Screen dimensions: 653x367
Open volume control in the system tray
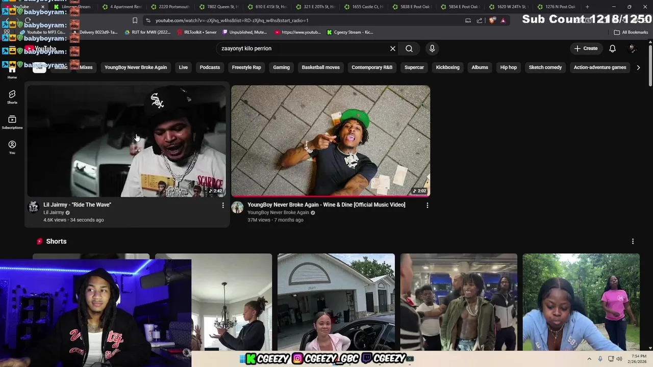[619, 359]
